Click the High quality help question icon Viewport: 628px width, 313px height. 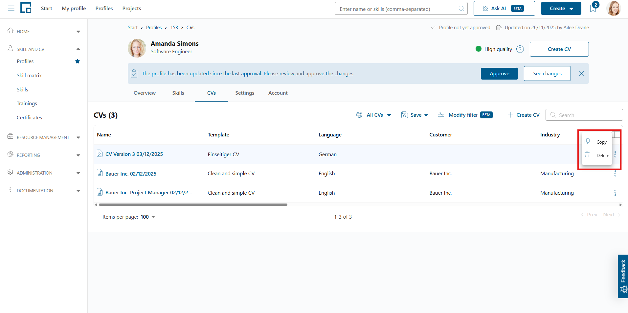520,49
